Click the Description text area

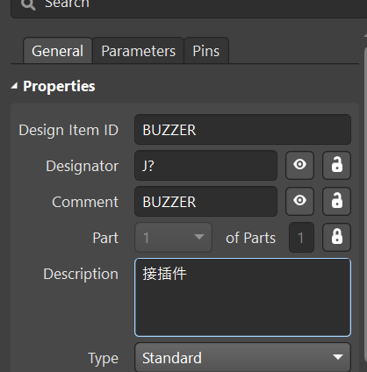pyautogui.click(x=242, y=297)
